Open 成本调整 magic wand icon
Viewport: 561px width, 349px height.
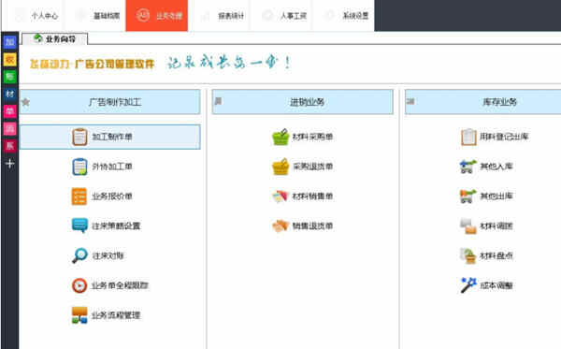[x=468, y=285]
